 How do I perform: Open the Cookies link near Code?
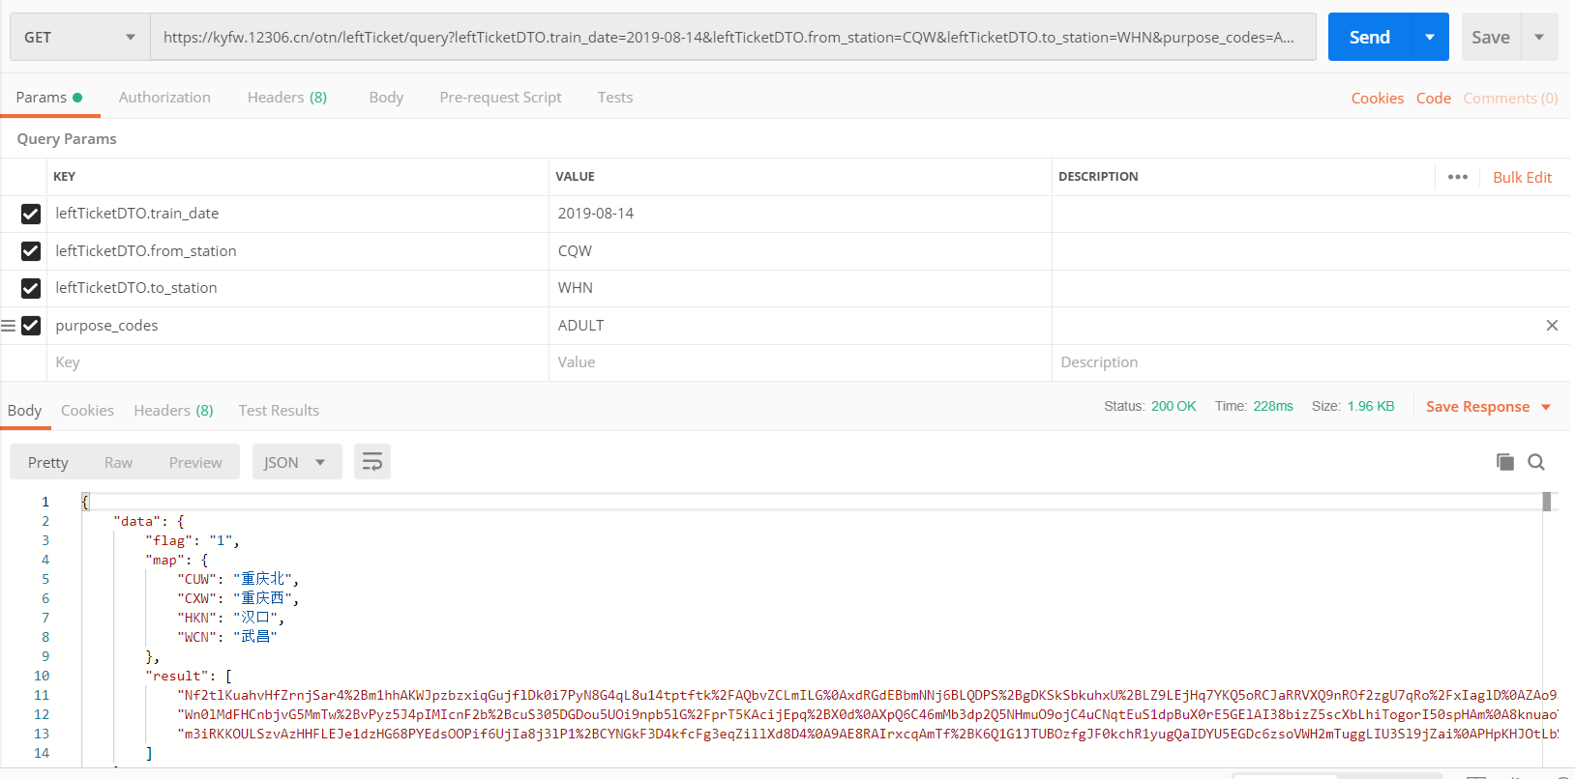1378,99
